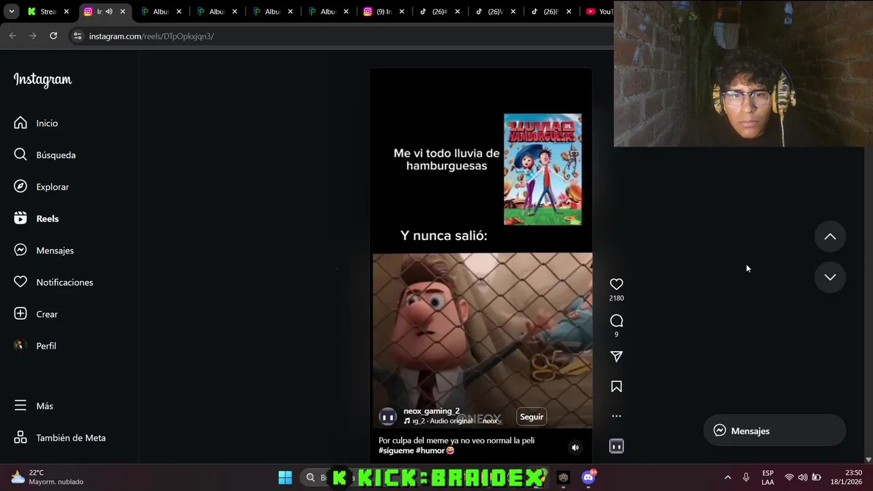Open the ESP LAA language switcher
The image size is (873, 491).
pyautogui.click(x=768, y=477)
